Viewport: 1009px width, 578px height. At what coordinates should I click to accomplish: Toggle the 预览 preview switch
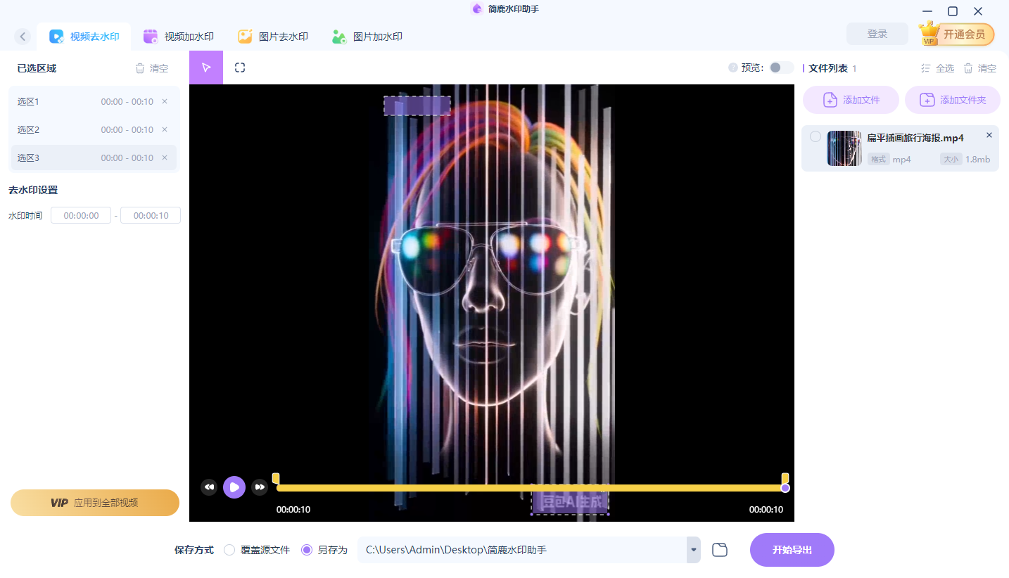pos(780,68)
